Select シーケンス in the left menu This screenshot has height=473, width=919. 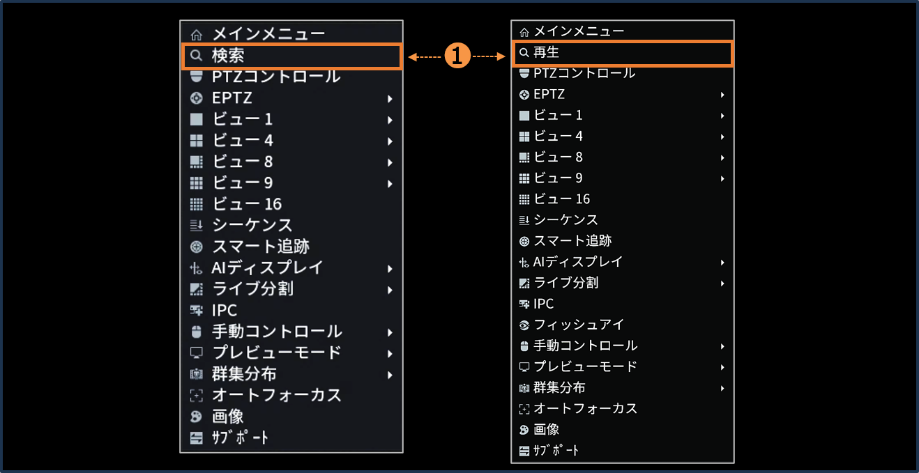coord(252,225)
